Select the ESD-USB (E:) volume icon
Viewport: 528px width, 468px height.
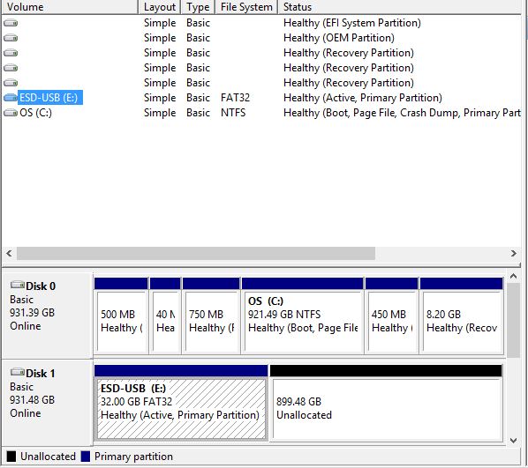[x=11, y=98]
